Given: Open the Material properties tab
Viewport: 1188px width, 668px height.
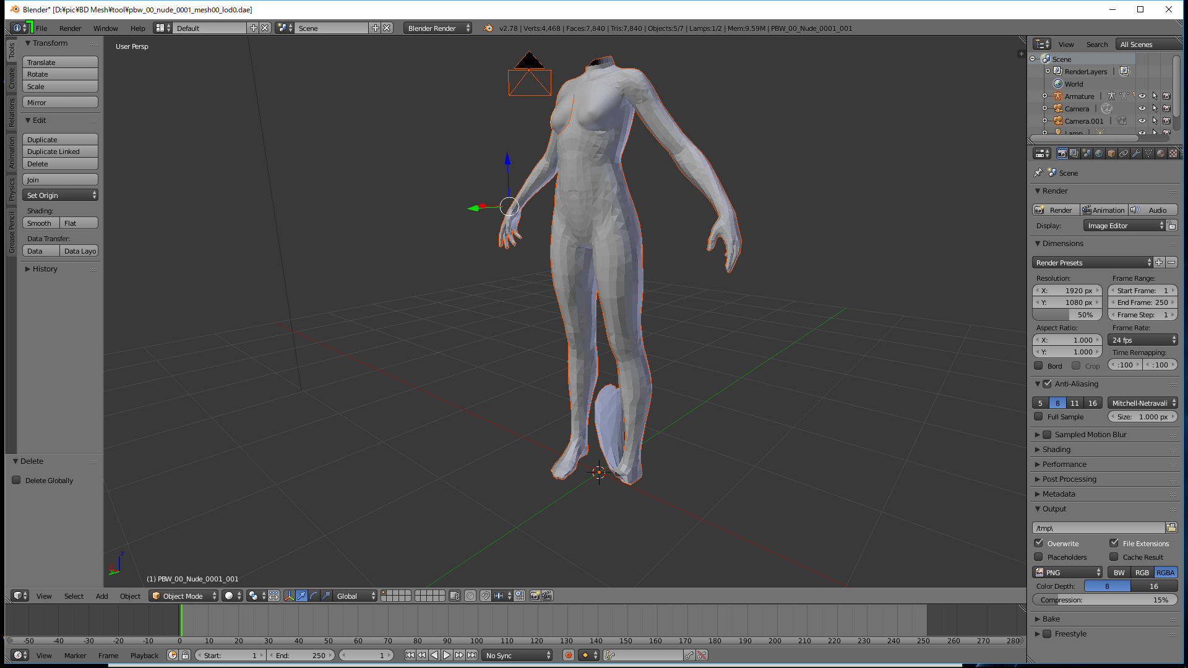Looking at the screenshot, I should coord(1161,153).
